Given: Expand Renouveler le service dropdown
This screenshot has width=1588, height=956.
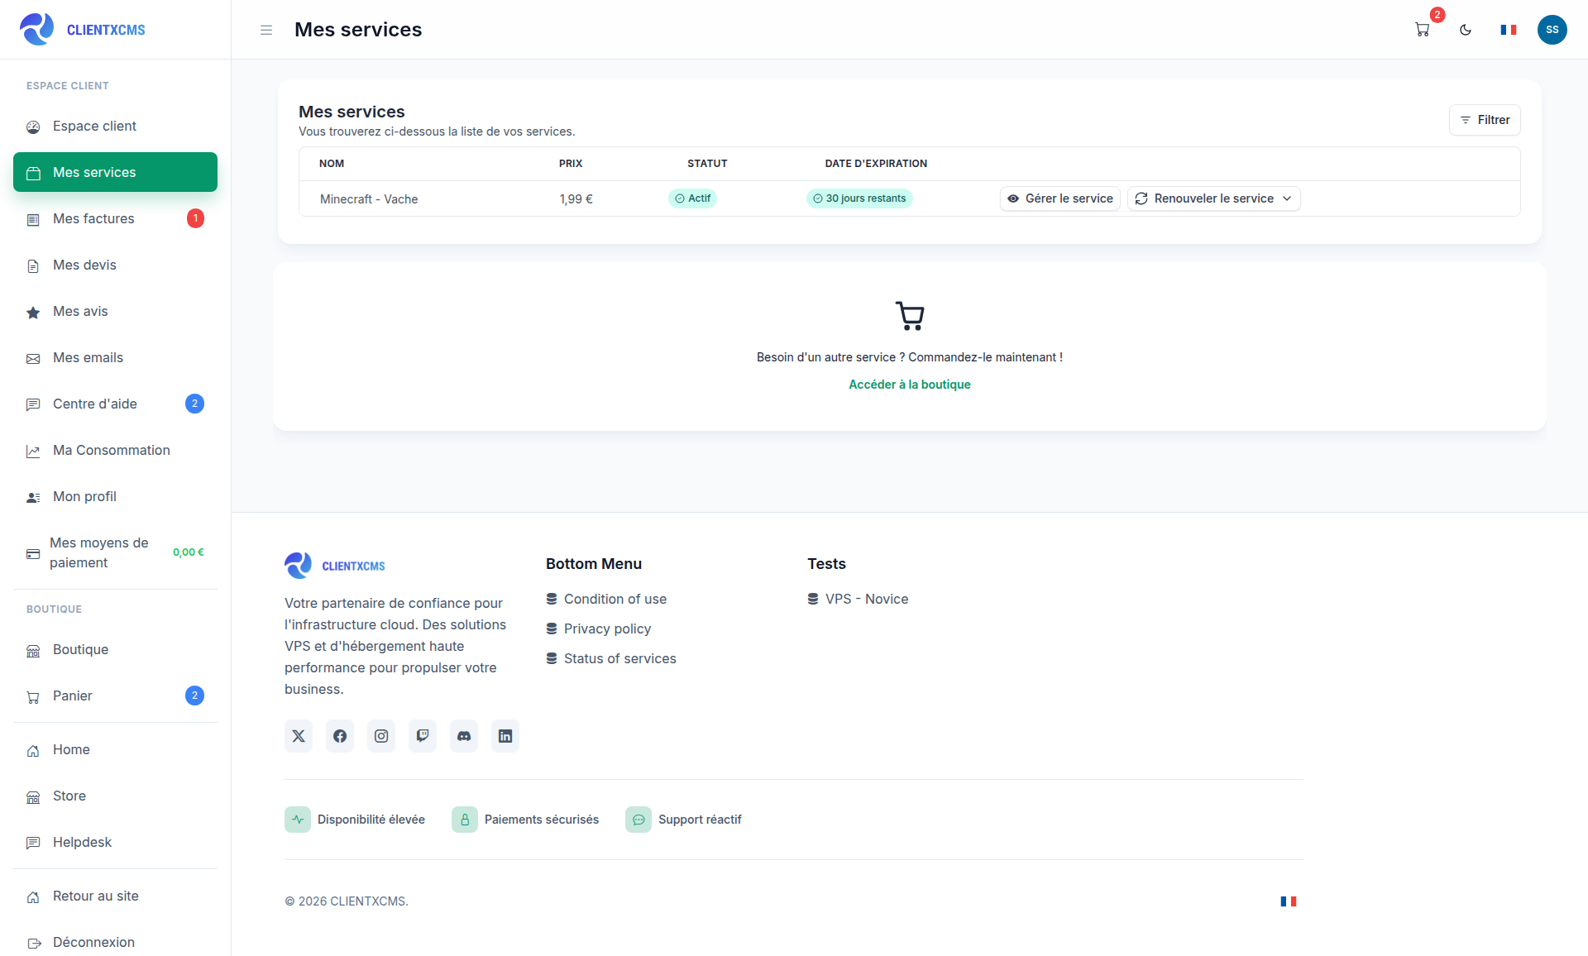Looking at the screenshot, I should point(1213,198).
